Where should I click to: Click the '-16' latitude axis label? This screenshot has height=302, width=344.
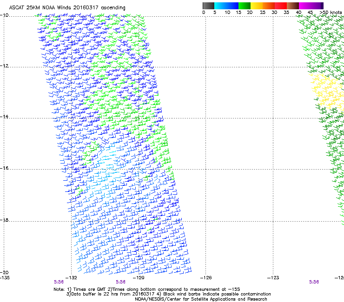pos(4,168)
